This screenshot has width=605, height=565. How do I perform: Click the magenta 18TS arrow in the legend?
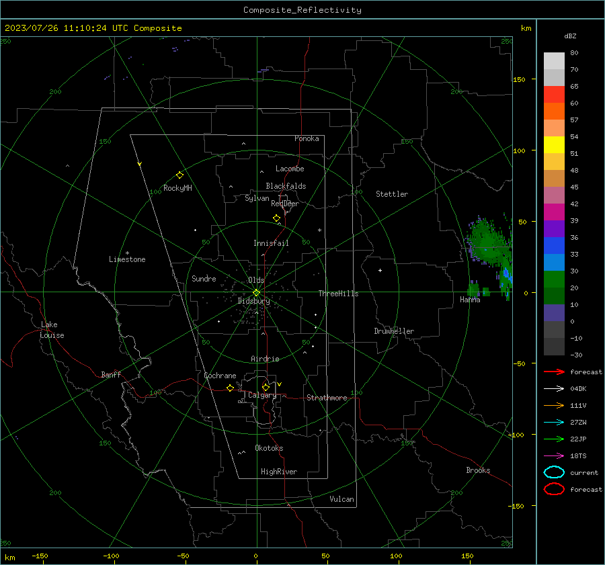click(554, 456)
